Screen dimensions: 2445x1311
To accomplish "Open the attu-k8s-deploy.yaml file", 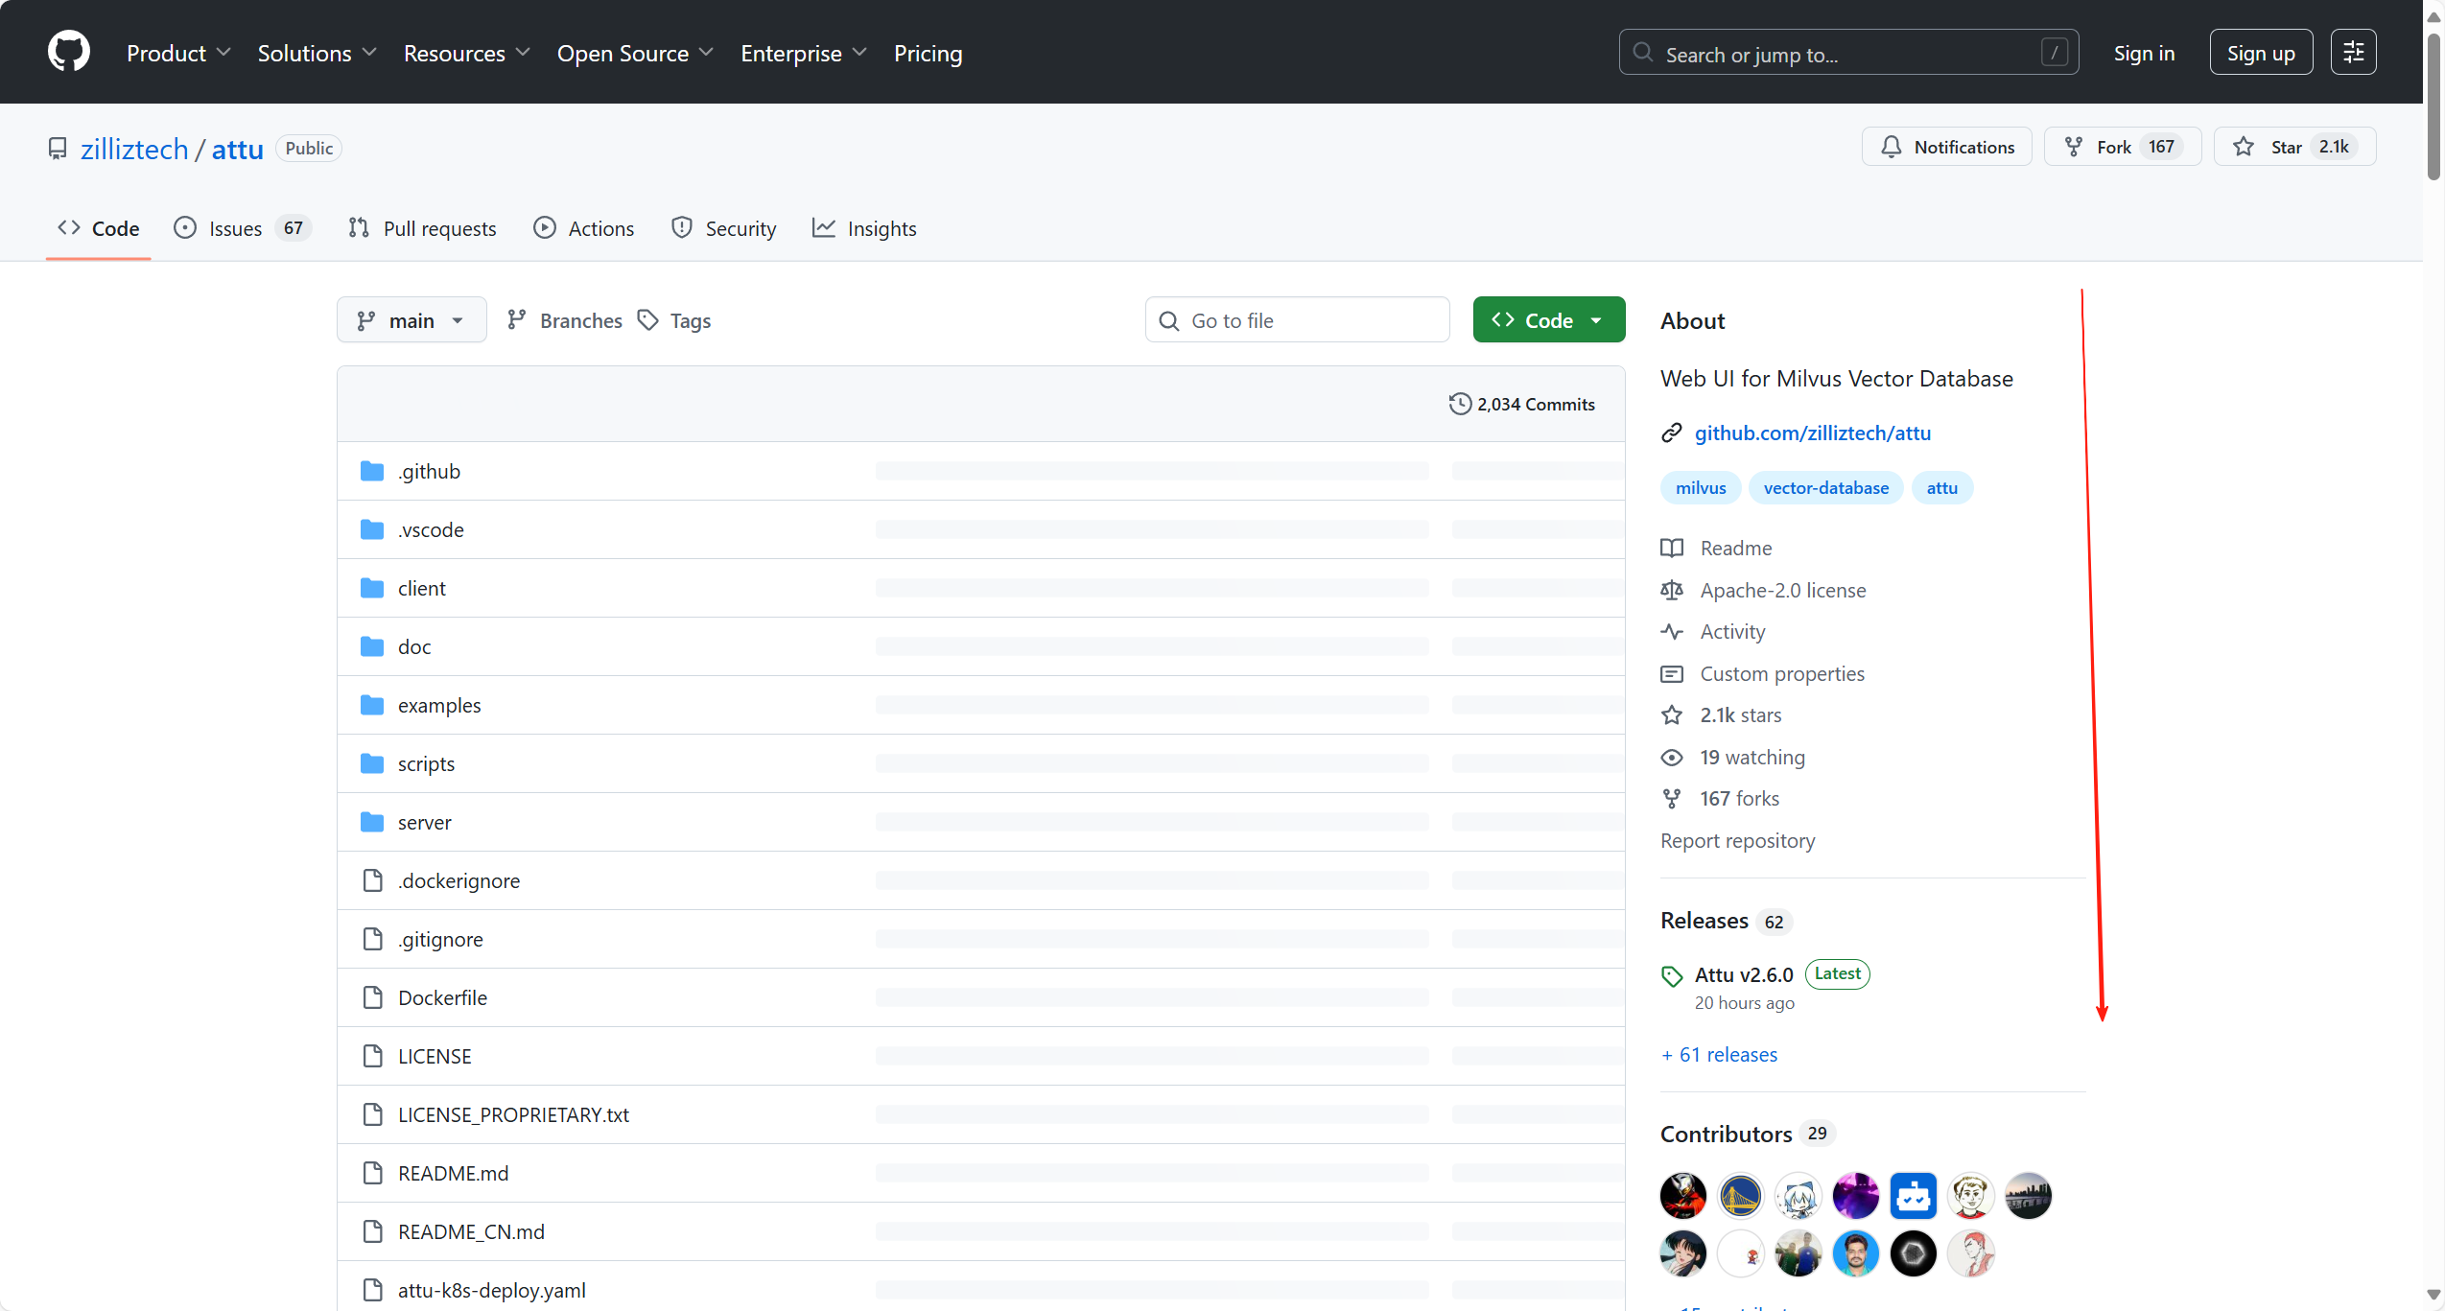I will [491, 1290].
